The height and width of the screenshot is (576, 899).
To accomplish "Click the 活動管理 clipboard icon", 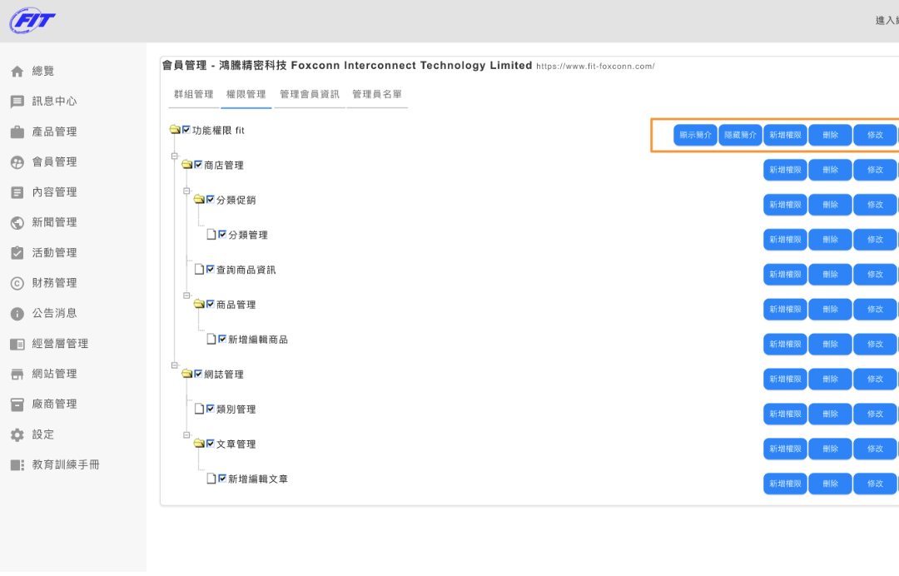I will (17, 253).
